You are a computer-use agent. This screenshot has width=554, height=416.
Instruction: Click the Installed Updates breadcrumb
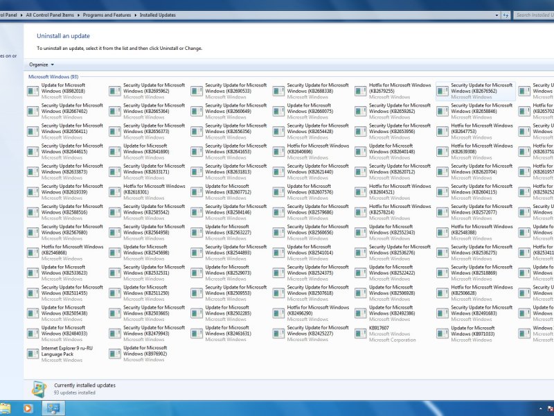158,15
